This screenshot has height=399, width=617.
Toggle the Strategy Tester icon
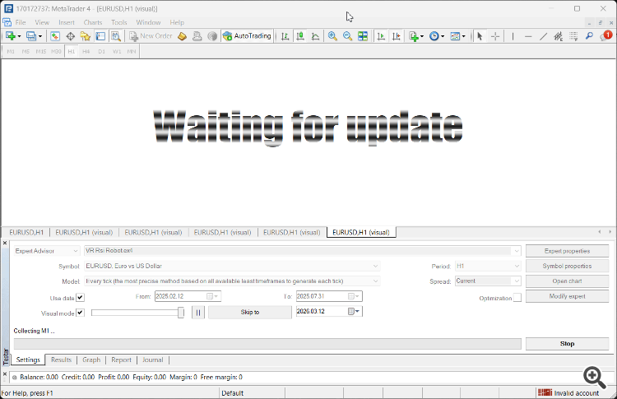tap(116, 36)
